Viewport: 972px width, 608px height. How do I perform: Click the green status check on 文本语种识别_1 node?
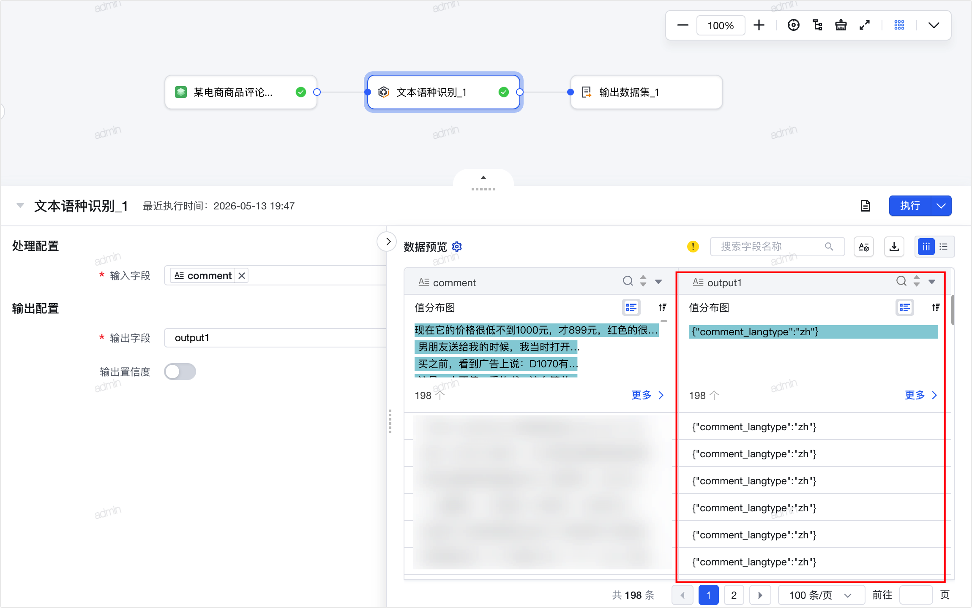click(504, 92)
